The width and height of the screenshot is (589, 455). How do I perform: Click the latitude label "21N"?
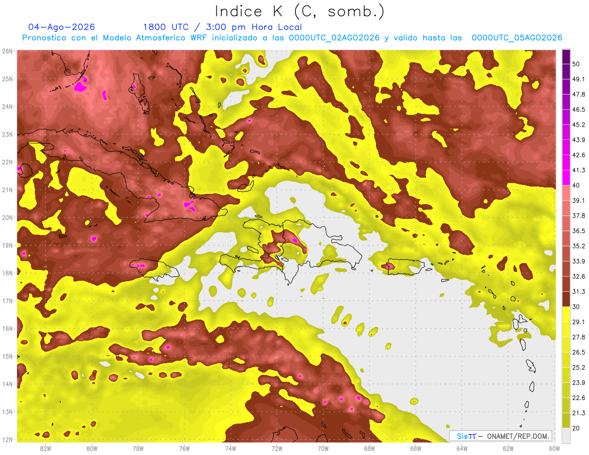point(7,189)
